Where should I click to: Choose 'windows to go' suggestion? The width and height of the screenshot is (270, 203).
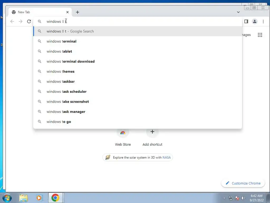[x=138, y=122]
